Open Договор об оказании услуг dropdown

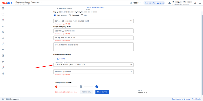point(93,21)
